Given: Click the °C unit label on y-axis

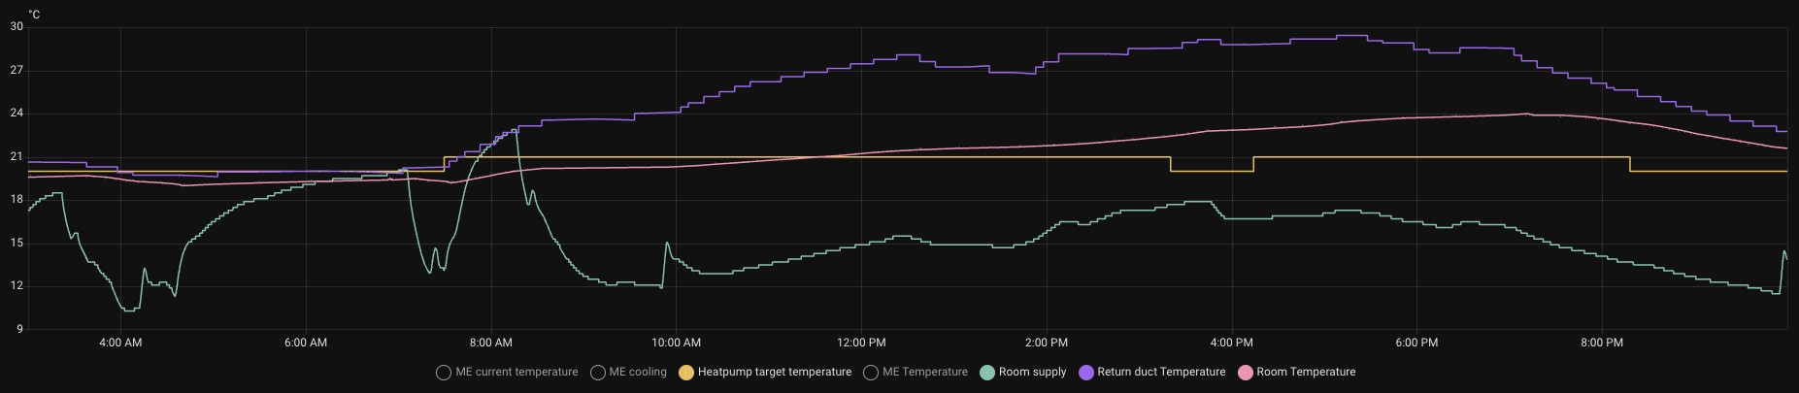Looking at the screenshot, I should 34,15.
